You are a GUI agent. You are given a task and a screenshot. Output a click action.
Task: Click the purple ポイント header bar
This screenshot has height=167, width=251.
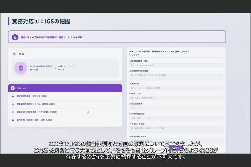coord(65,88)
